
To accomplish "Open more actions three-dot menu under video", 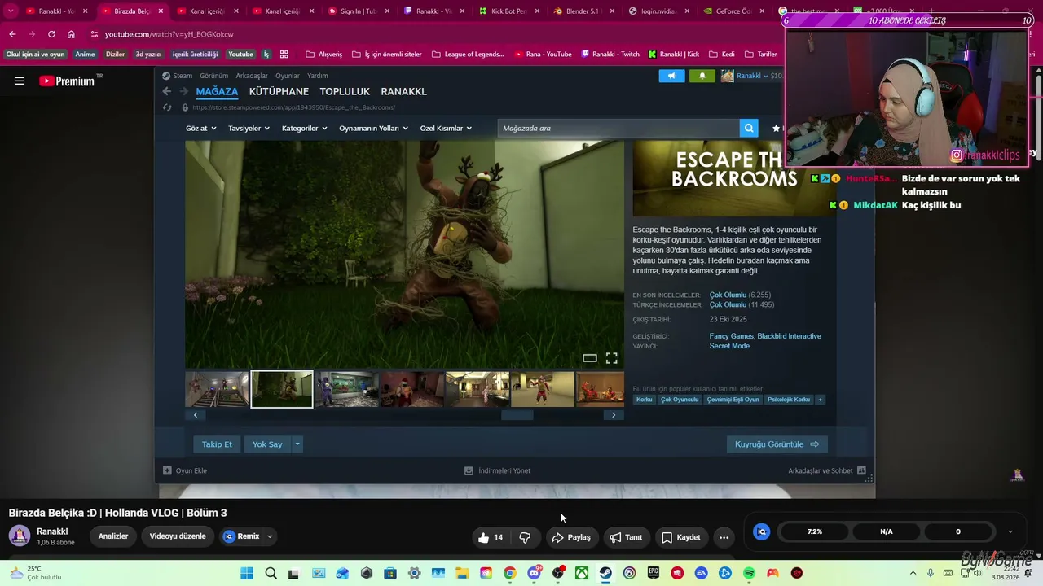I will pyautogui.click(x=724, y=537).
